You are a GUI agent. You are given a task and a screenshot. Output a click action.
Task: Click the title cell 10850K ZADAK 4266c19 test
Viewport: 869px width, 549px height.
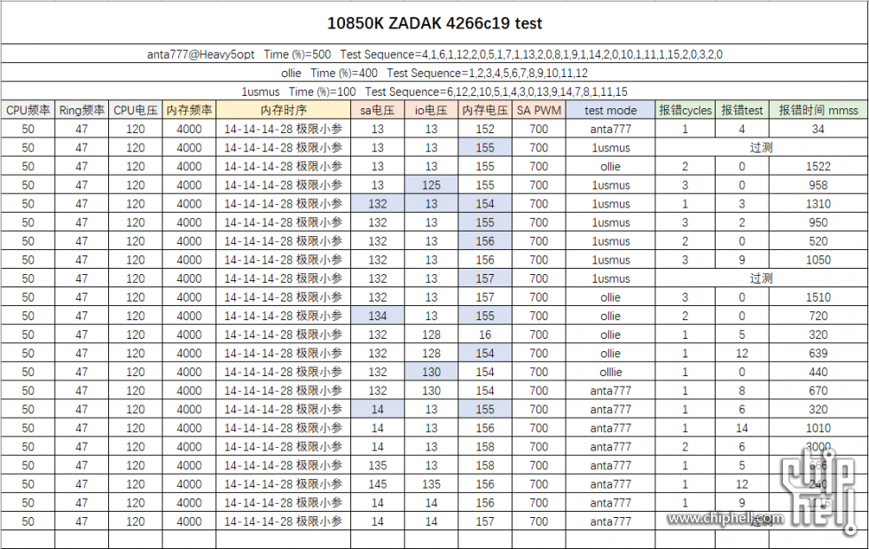coord(434,23)
